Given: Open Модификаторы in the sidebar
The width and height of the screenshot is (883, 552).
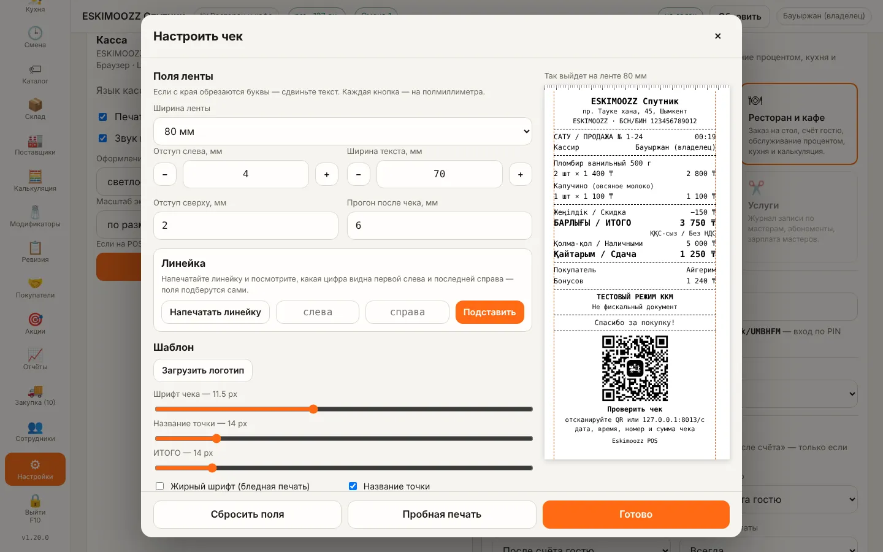Looking at the screenshot, I should click(x=35, y=216).
